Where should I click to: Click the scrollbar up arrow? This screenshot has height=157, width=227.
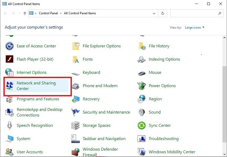(x=224, y=38)
